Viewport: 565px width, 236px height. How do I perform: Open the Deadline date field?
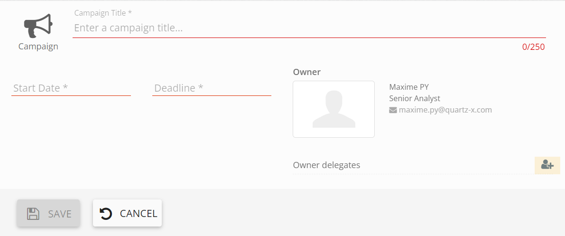[x=212, y=88]
